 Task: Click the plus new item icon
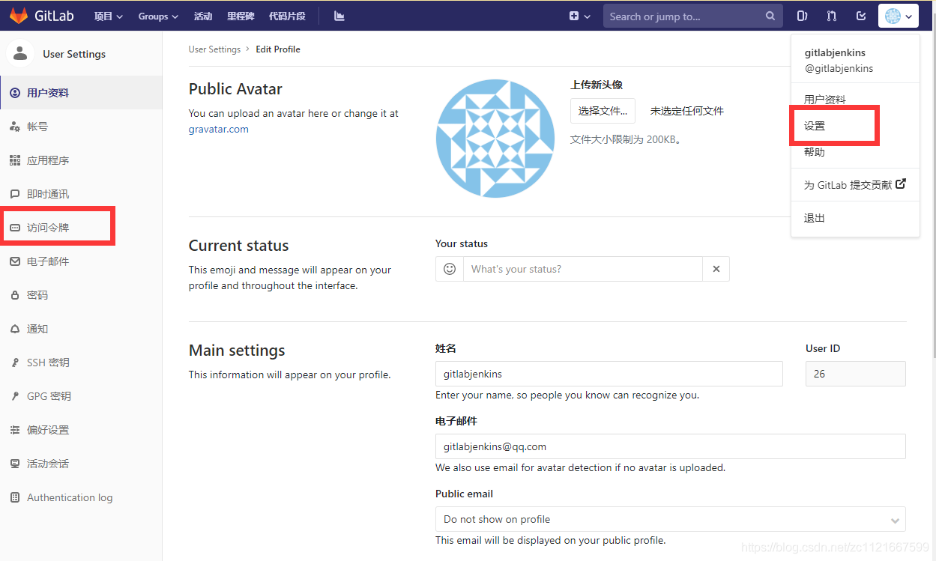pyautogui.click(x=574, y=16)
